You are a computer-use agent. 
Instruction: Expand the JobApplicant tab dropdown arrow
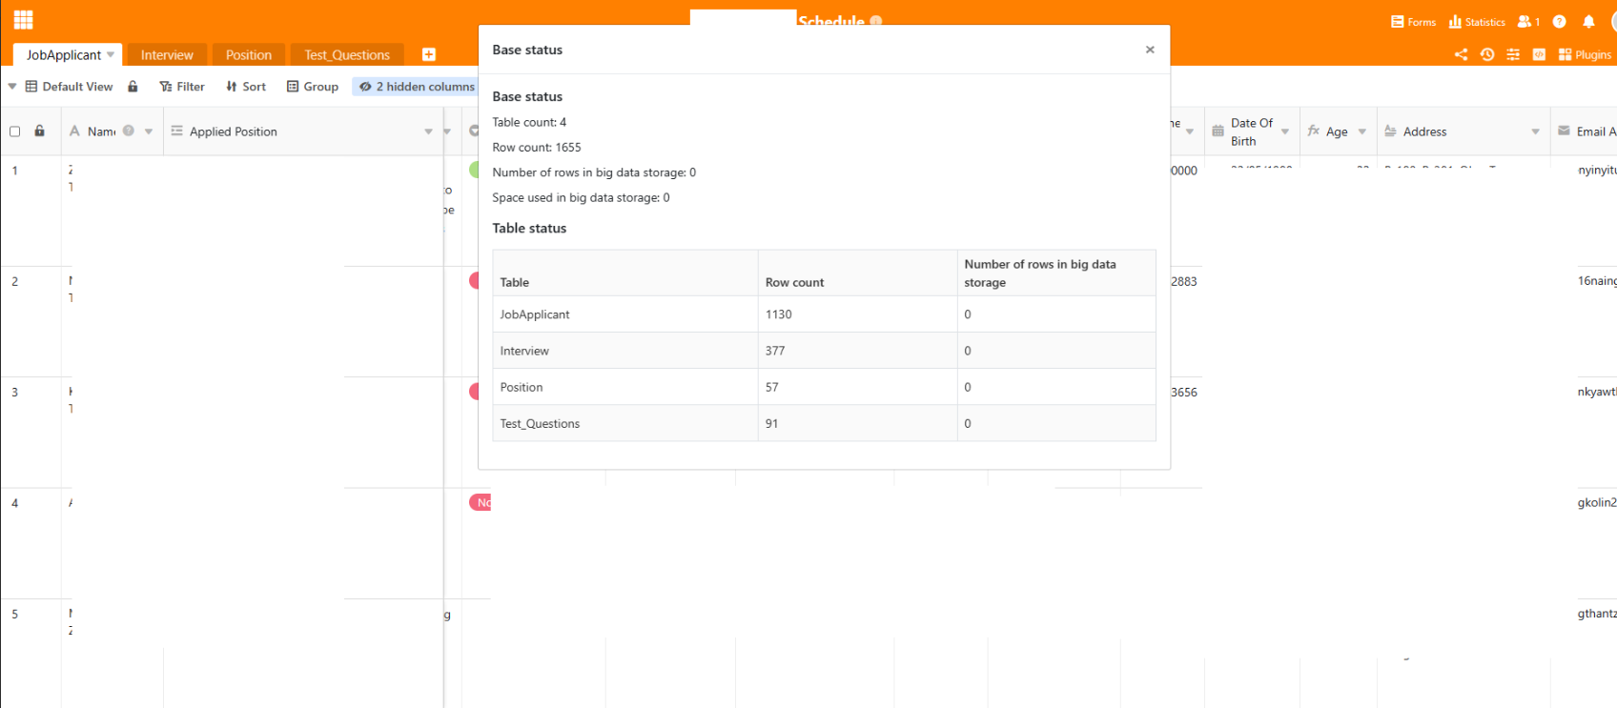pos(111,54)
